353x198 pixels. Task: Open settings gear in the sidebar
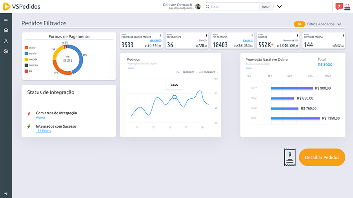pyautogui.click(x=6, y=52)
